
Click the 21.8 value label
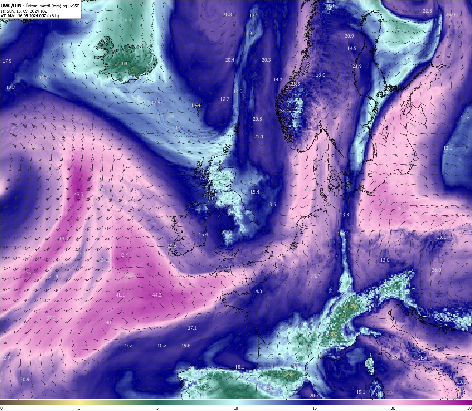tap(227, 14)
